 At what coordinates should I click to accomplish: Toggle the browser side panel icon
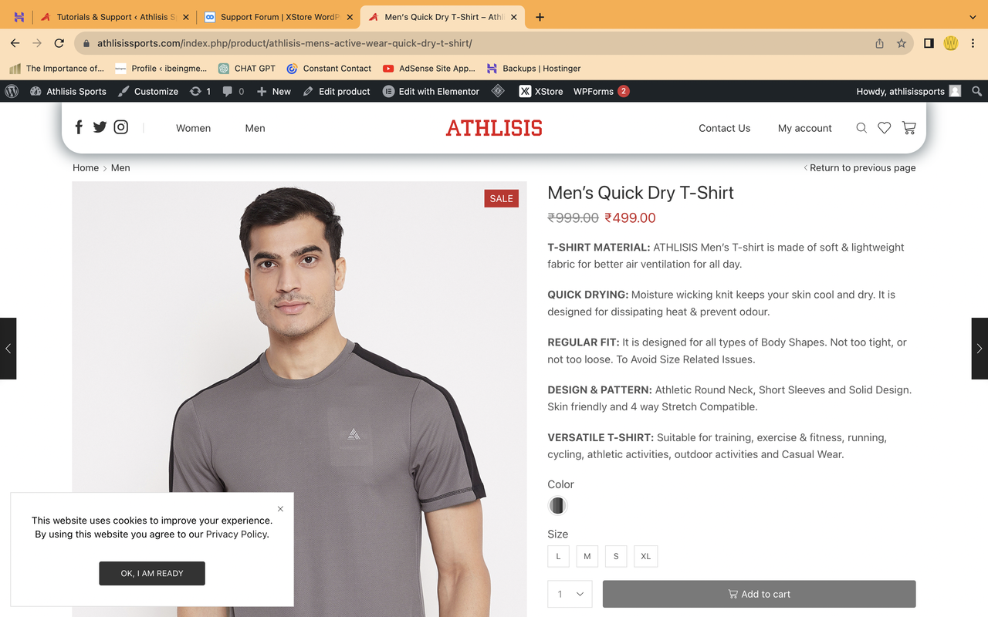point(929,43)
